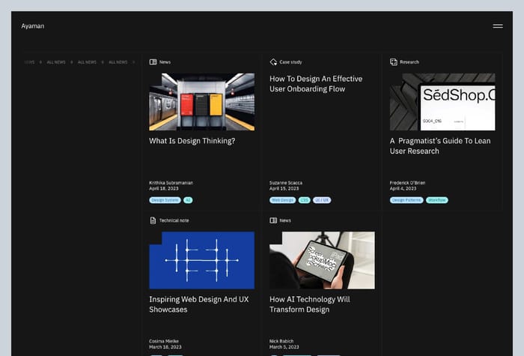
Task: Click the Ayaman site logo
Action: (x=33, y=26)
